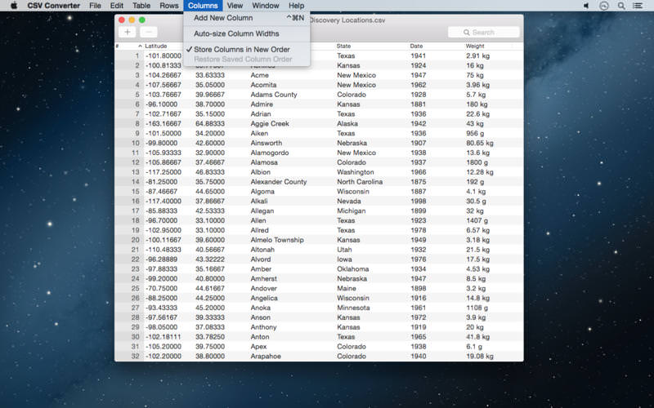Screen dimensions: 654x408
Task: Select cell 'Admire'
Action: [262, 104]
